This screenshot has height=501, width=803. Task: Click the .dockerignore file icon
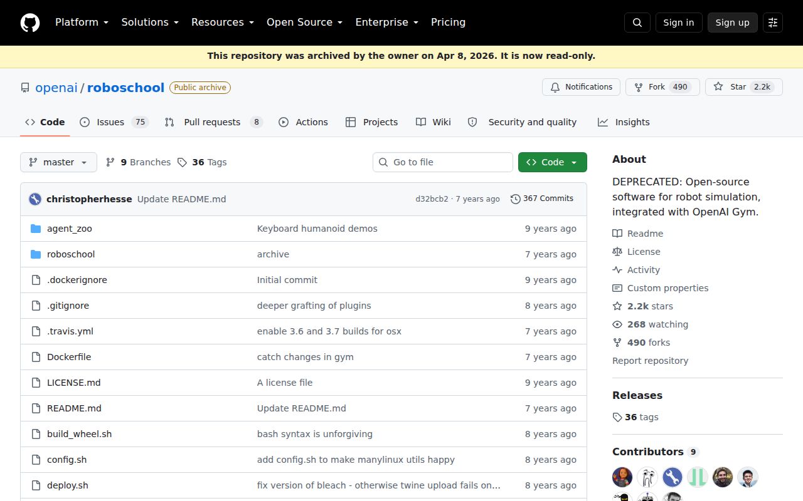click(36, 280)
